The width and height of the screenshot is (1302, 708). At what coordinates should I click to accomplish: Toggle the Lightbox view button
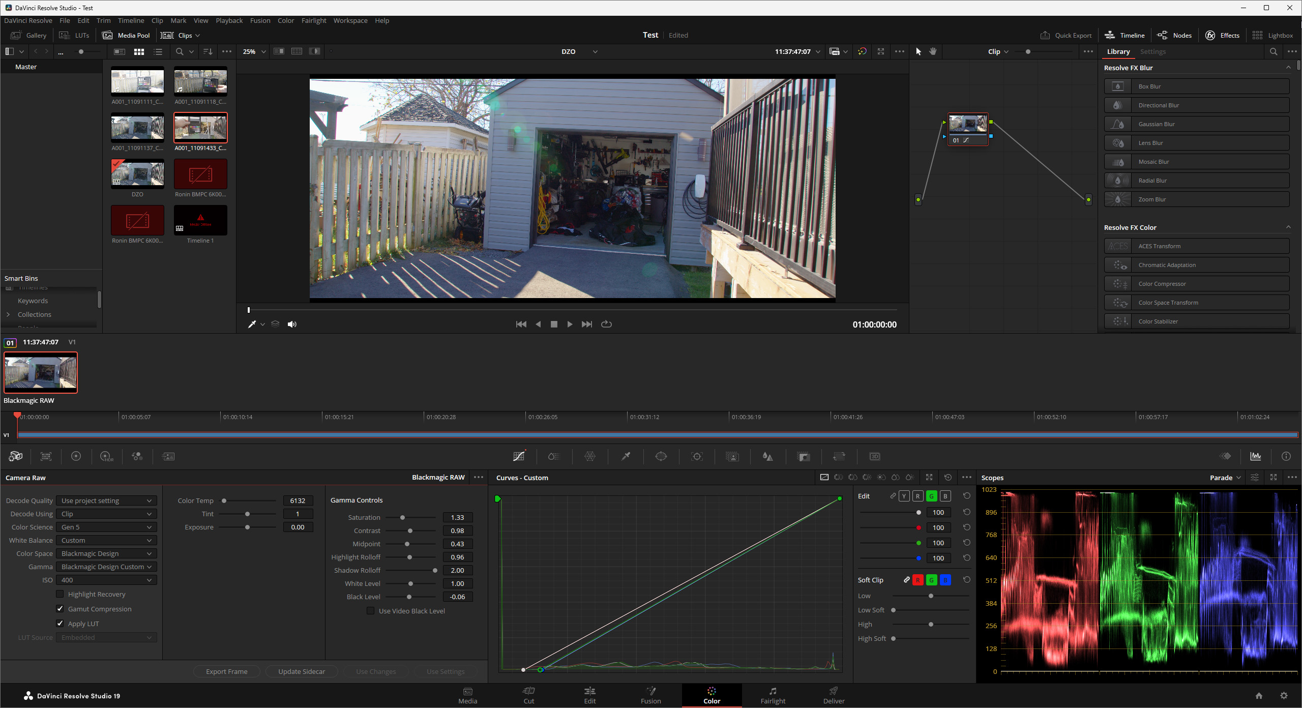tap(1273, 35)
